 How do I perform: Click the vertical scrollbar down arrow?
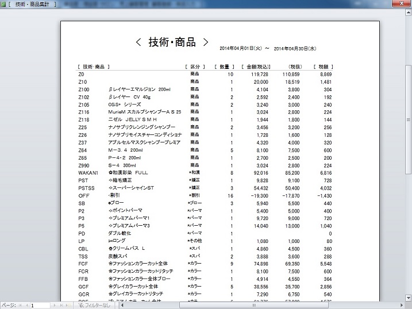point(409,298)
